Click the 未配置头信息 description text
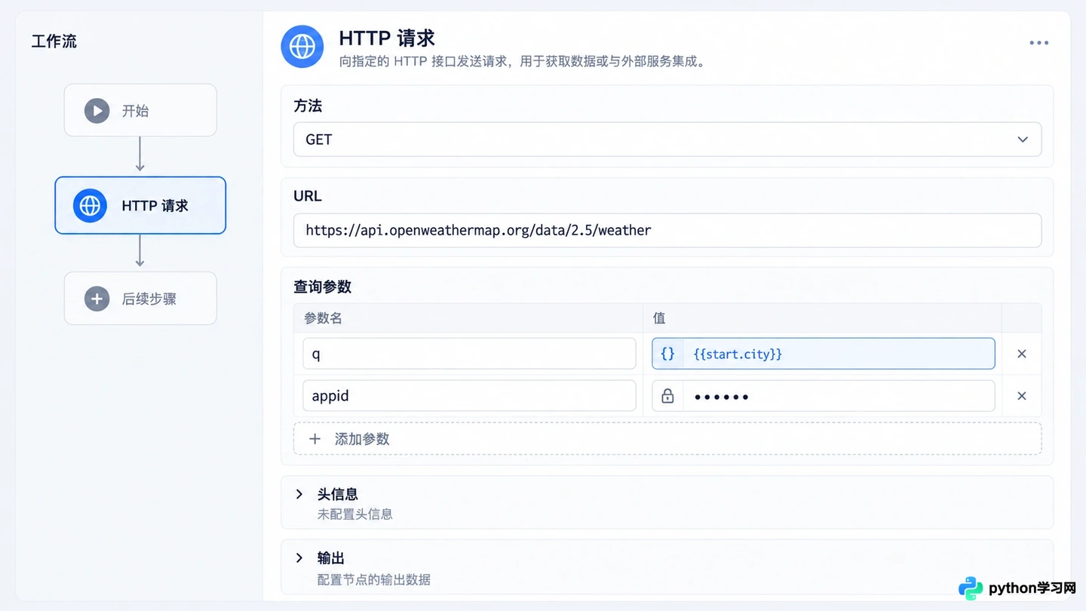The image size is (1086, 611). pos(354,514)
